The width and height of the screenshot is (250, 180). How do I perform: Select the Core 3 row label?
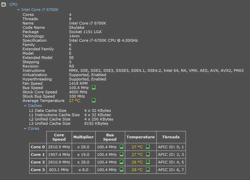pyautogui.click(x=38, y=170)
